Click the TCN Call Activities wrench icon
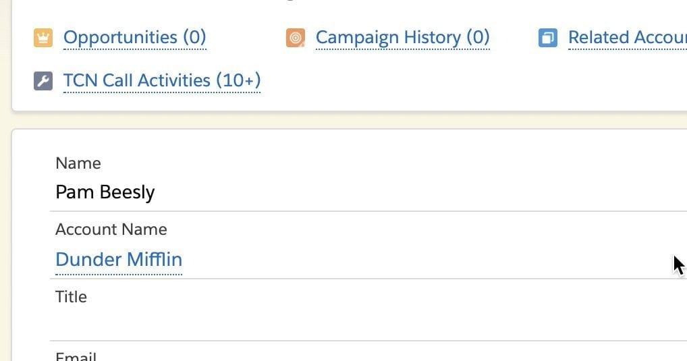Viewport: 687px width, 361px height. click(43, 81)
